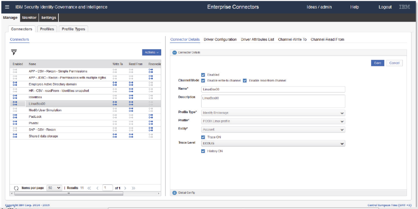
Task: Click Reconciliation icon for APP - JDBC - Recon row
Action: (151, 78)
